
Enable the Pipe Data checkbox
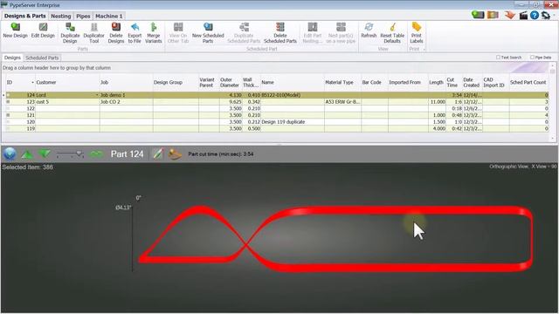pos(532,58)
